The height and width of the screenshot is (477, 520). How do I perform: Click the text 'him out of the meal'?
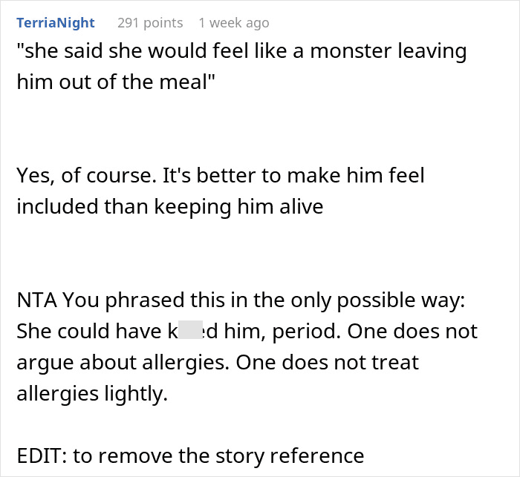(x=116, y=82)
